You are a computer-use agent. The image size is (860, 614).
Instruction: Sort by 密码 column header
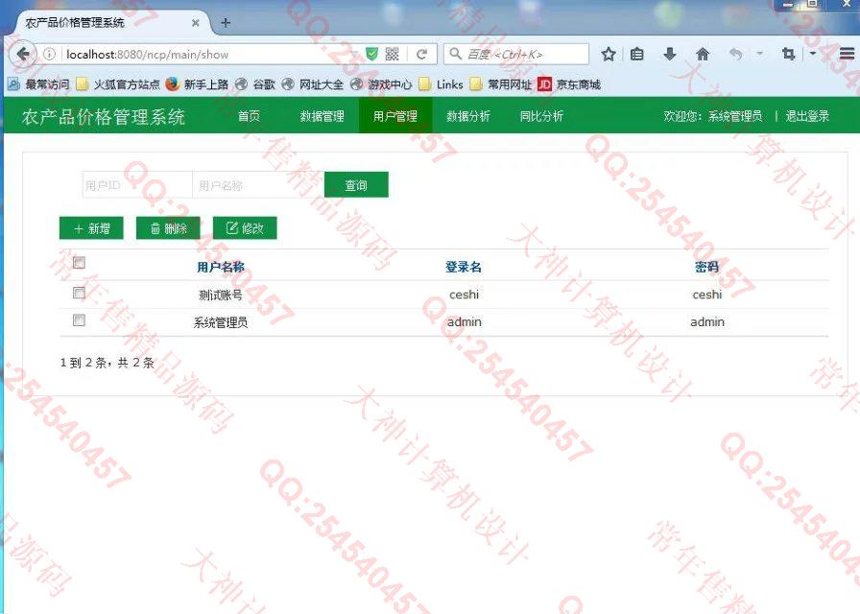(707, 267)
